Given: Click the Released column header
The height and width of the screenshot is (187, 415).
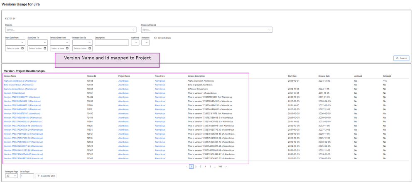Looking at the screenshot, I should (387, 76).
